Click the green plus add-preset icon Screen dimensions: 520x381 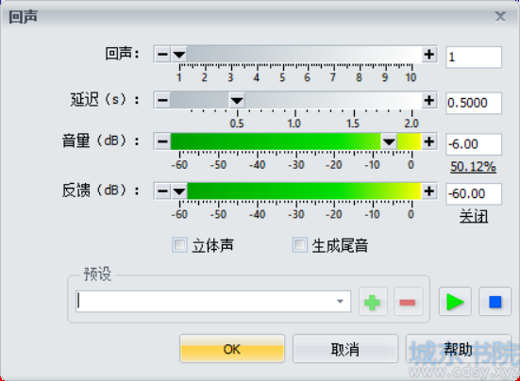click(373, 302)
